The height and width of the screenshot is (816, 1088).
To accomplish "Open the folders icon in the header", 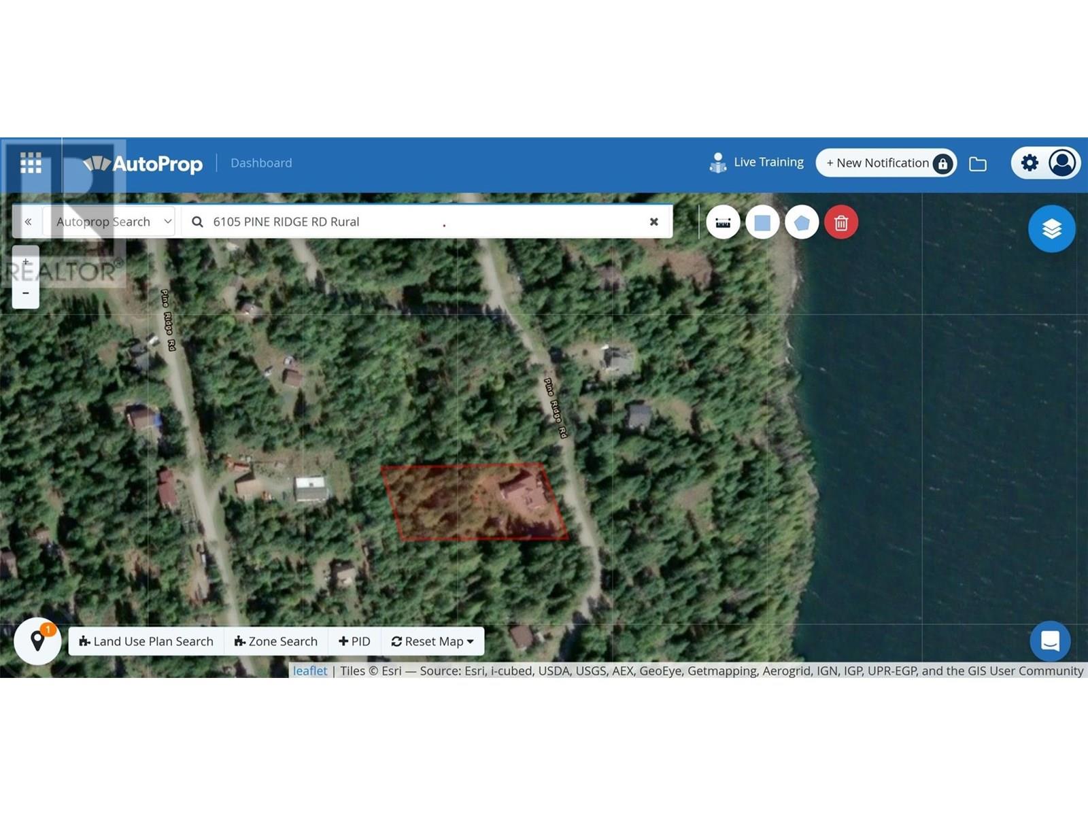I will click(x=979, y=163).
